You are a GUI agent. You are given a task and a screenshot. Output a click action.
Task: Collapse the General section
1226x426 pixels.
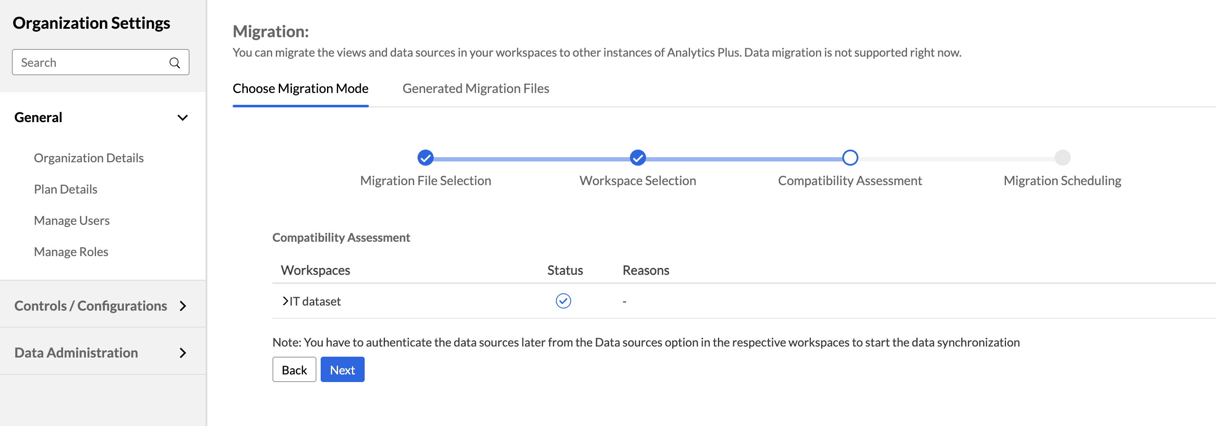click(182, 117)
